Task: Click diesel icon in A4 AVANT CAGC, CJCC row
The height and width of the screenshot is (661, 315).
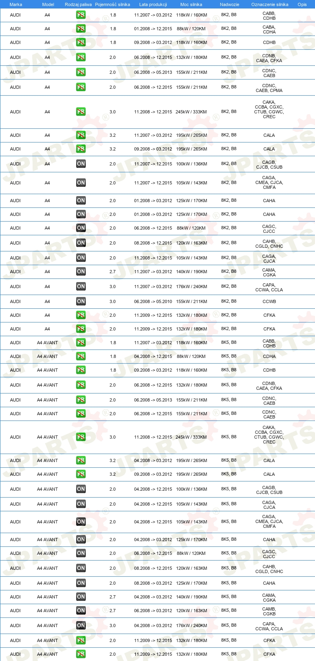Action: click(81, 553)
